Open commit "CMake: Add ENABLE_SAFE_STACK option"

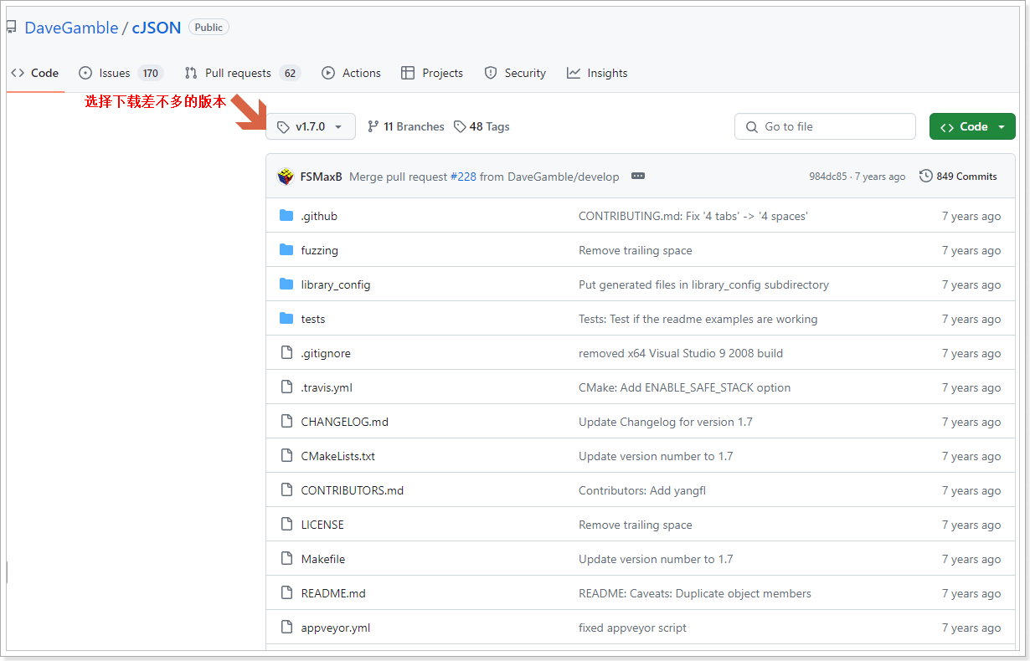tap(684, 387)
